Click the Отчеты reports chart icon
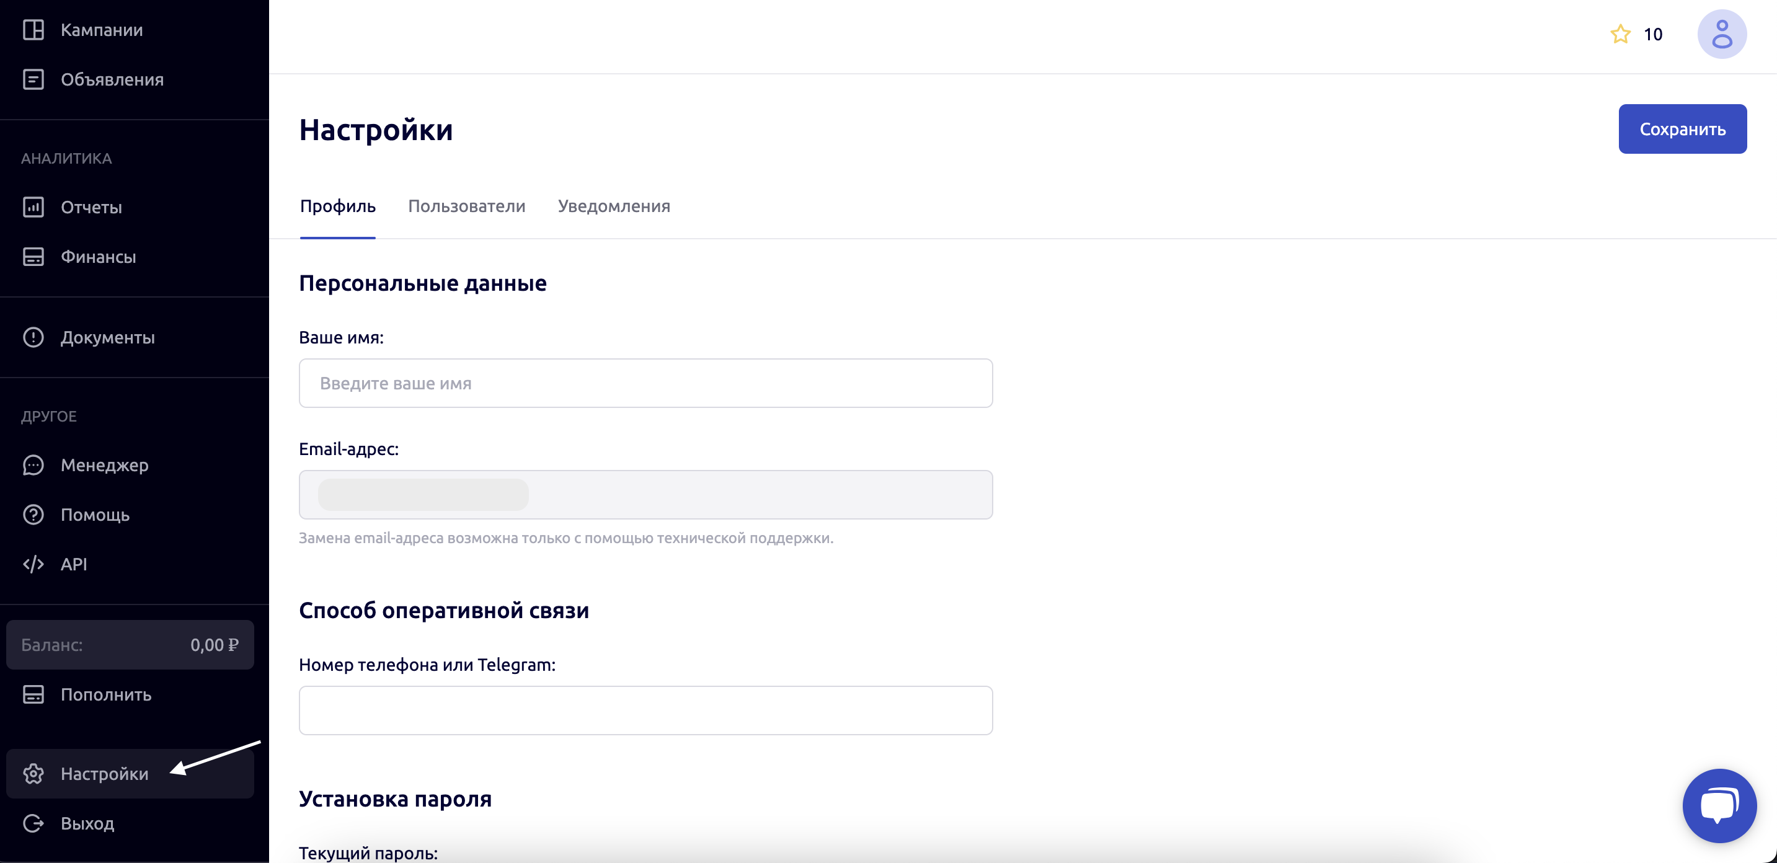This screenshot has height=863, width=1777. pyautogui.click(x=33, y=207)
